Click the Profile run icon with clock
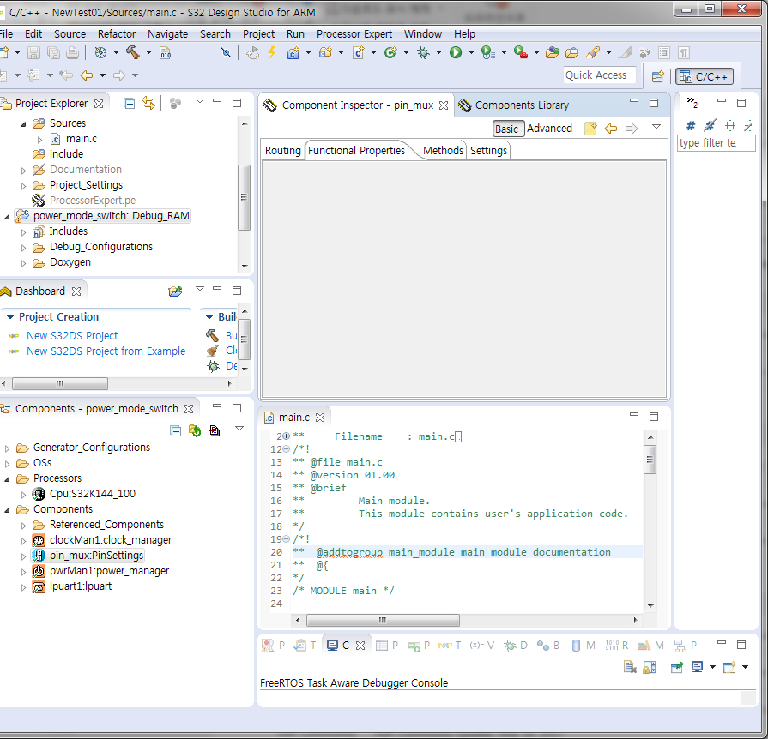768x739 pixels. pyautogui.click(x=488, y=52)
